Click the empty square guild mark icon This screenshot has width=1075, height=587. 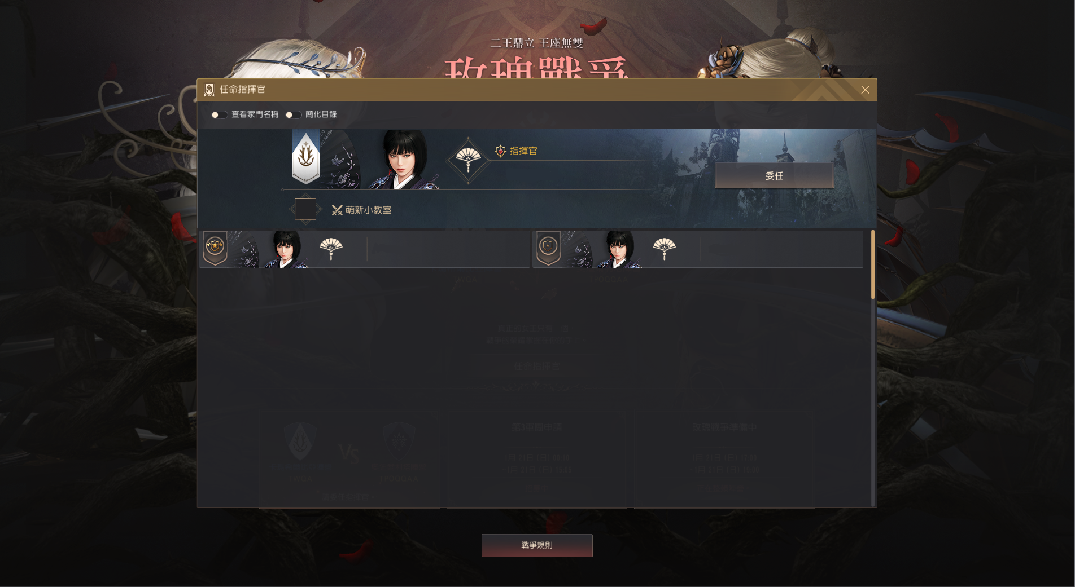(x=305, y=209)
